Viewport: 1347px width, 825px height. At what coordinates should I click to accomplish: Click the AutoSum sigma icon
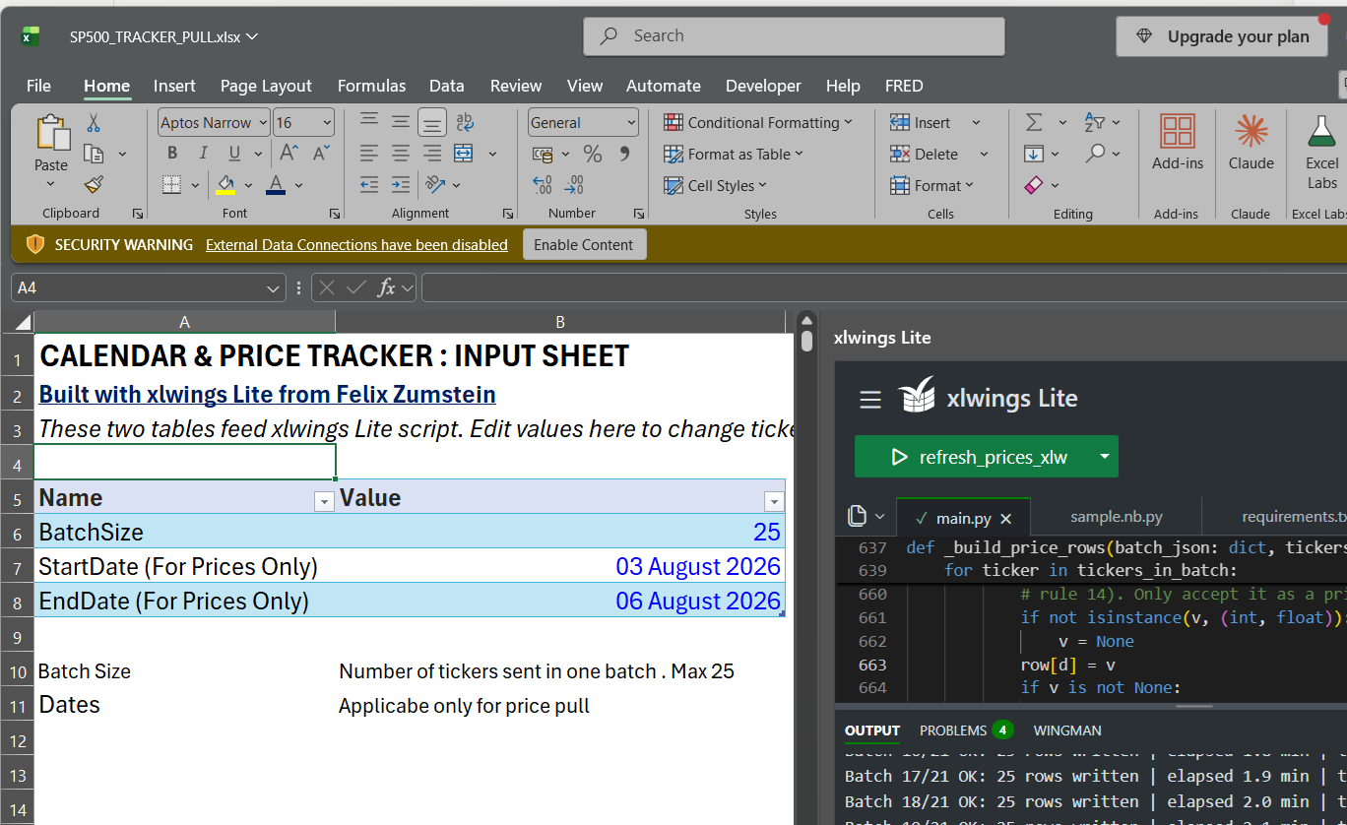click(1034, 122)
